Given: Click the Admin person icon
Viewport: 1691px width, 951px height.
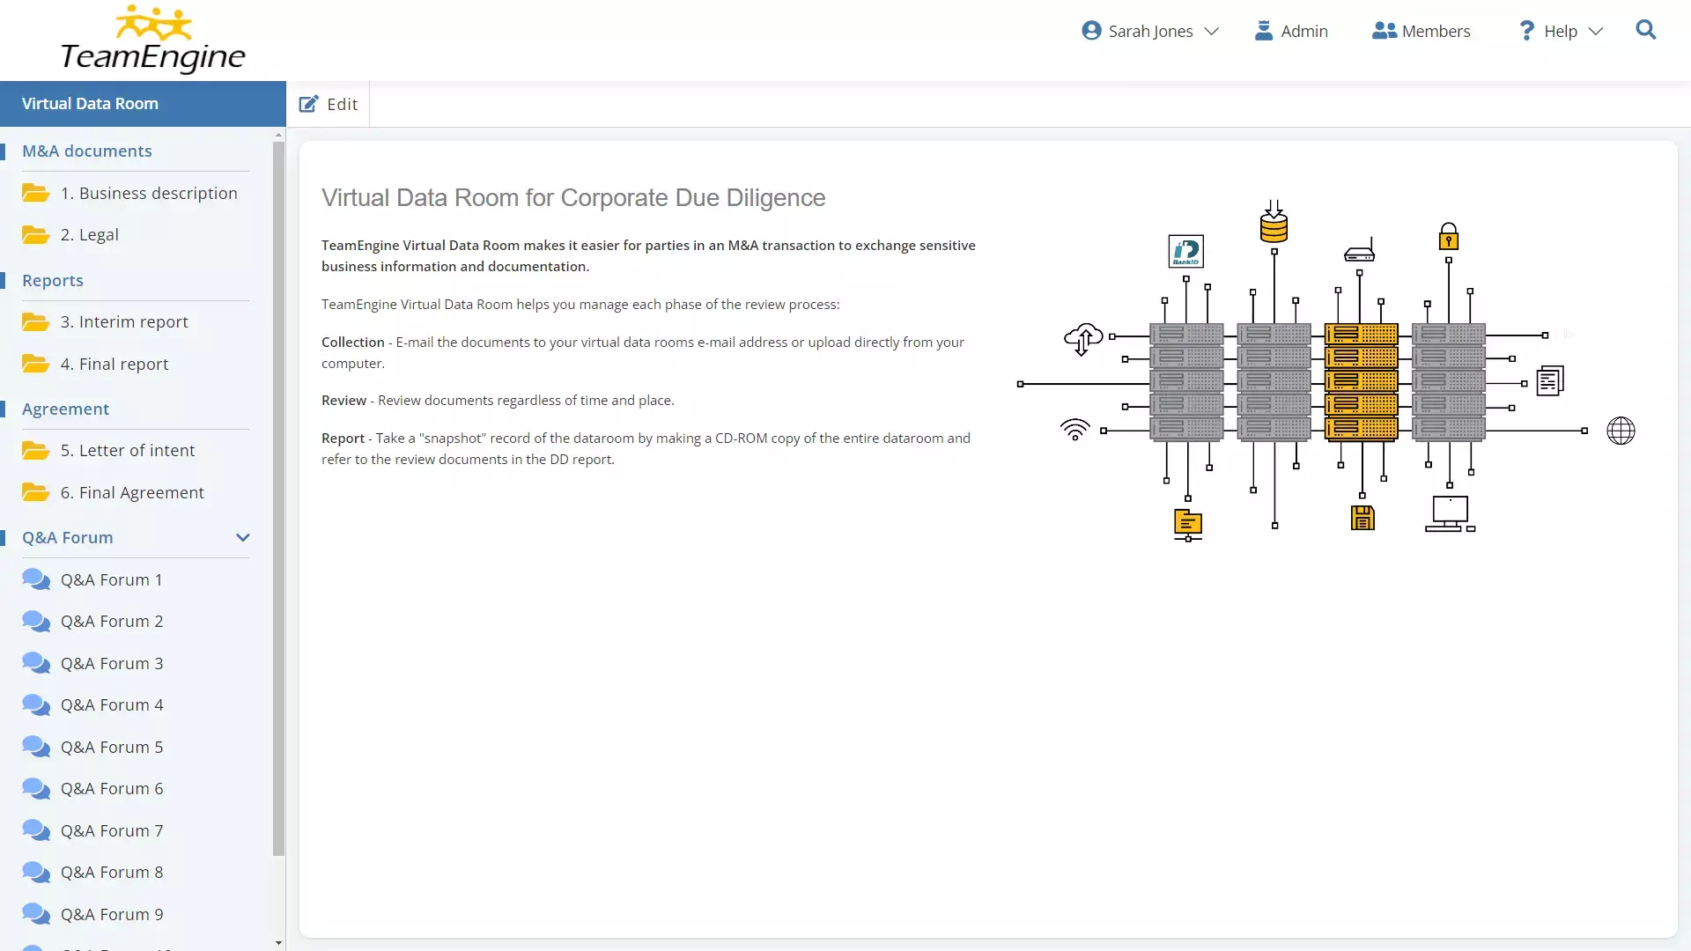Looking at the screenshot, I should (1264, 31).
